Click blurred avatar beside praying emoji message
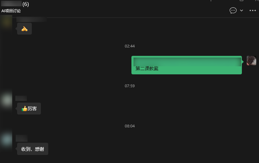Image resolution: width=259 pixels, height=163 pixels. [x=6, y=22]
